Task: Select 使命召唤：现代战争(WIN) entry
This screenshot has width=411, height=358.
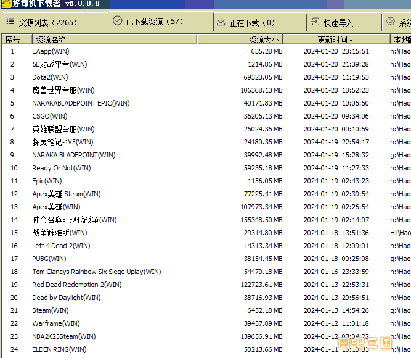Action: click(206, 220)
